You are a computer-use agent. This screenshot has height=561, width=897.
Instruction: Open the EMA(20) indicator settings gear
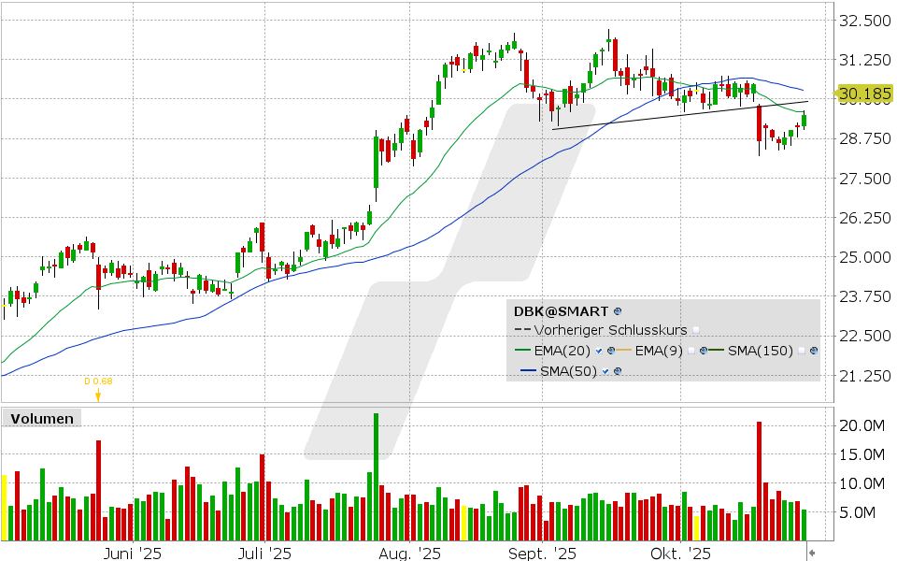click(x=611, y=351)
